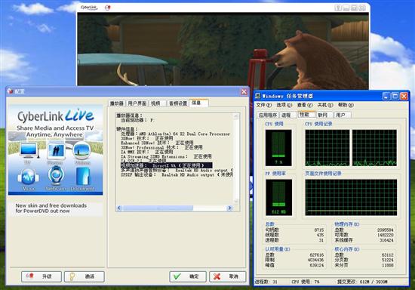The width and height of the screenshot is (415, 290).
Task: Click the info box horizontal scrollbar left arrow
Action: click(x=119, y=208)
